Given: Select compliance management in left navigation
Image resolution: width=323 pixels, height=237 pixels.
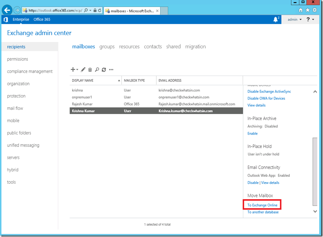Looking at the screenshot, I should [30, 71].
